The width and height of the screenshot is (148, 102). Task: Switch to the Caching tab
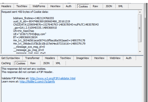coord(6,63)
